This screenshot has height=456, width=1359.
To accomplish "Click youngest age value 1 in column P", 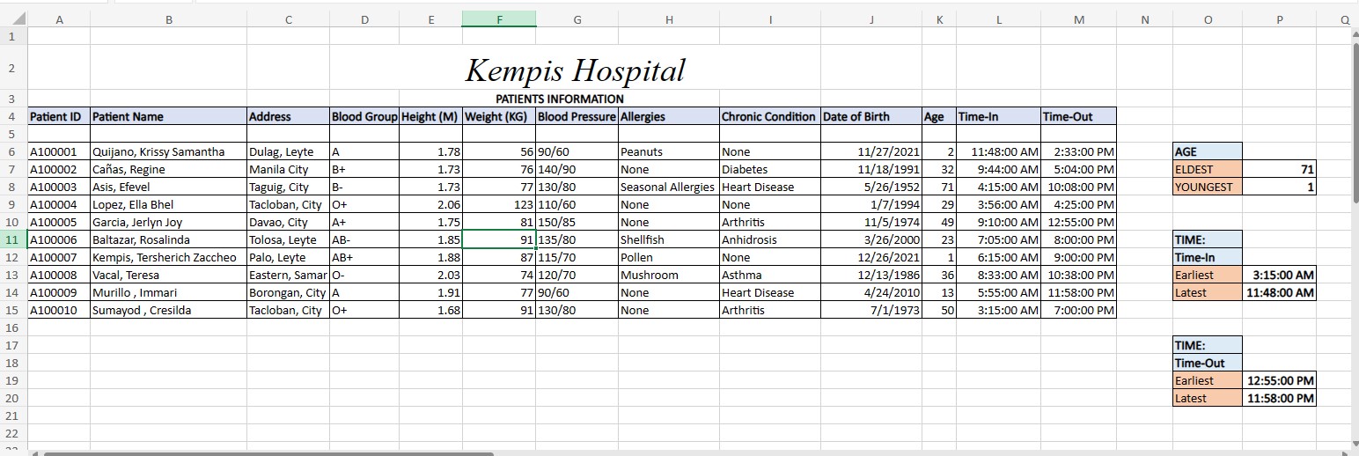I will (x=1280, y=187).
